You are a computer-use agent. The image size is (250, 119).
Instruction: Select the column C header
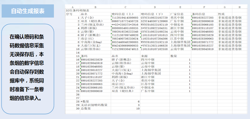point(125,7)
